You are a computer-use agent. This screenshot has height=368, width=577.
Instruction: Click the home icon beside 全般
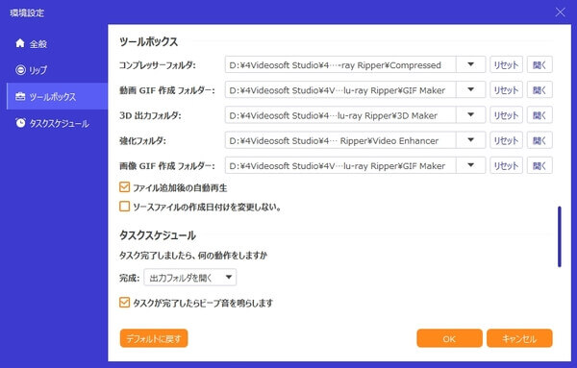click(20, 43)
